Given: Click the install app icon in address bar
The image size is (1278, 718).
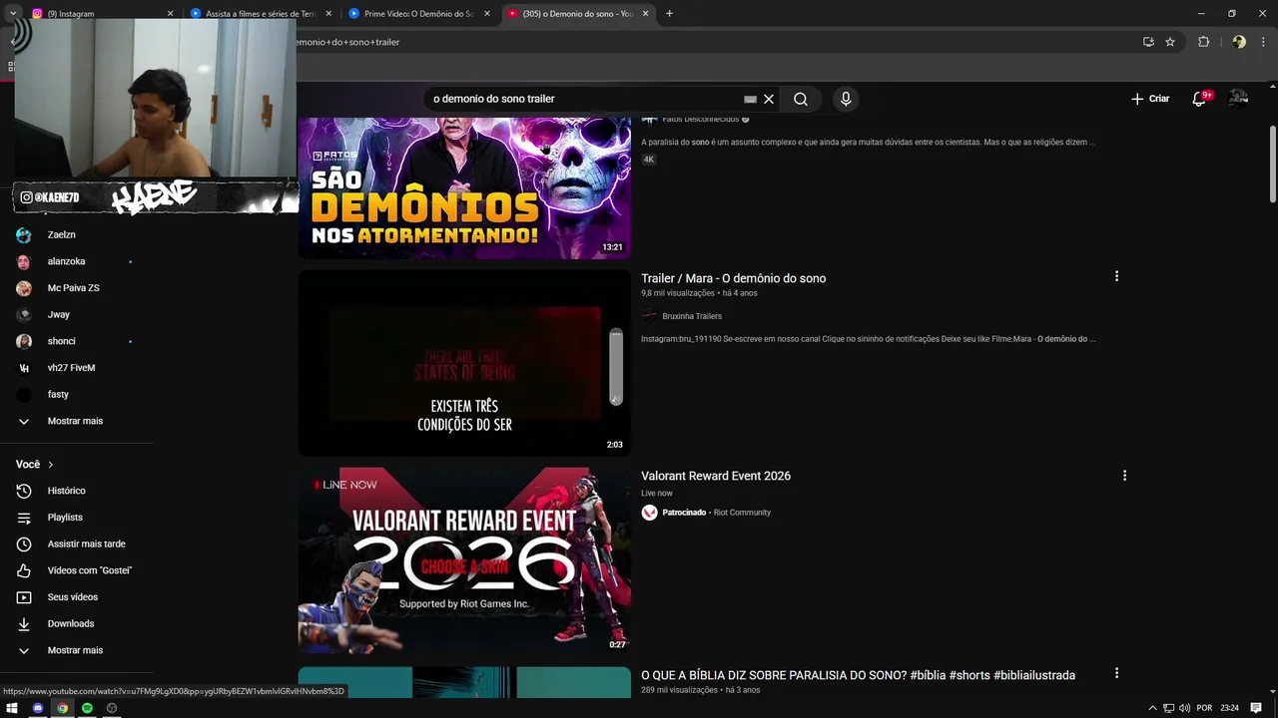Looking at the screenshot, I should pos(1148,42).
